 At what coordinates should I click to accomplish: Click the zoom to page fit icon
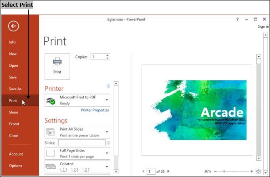tap(258, 171)
